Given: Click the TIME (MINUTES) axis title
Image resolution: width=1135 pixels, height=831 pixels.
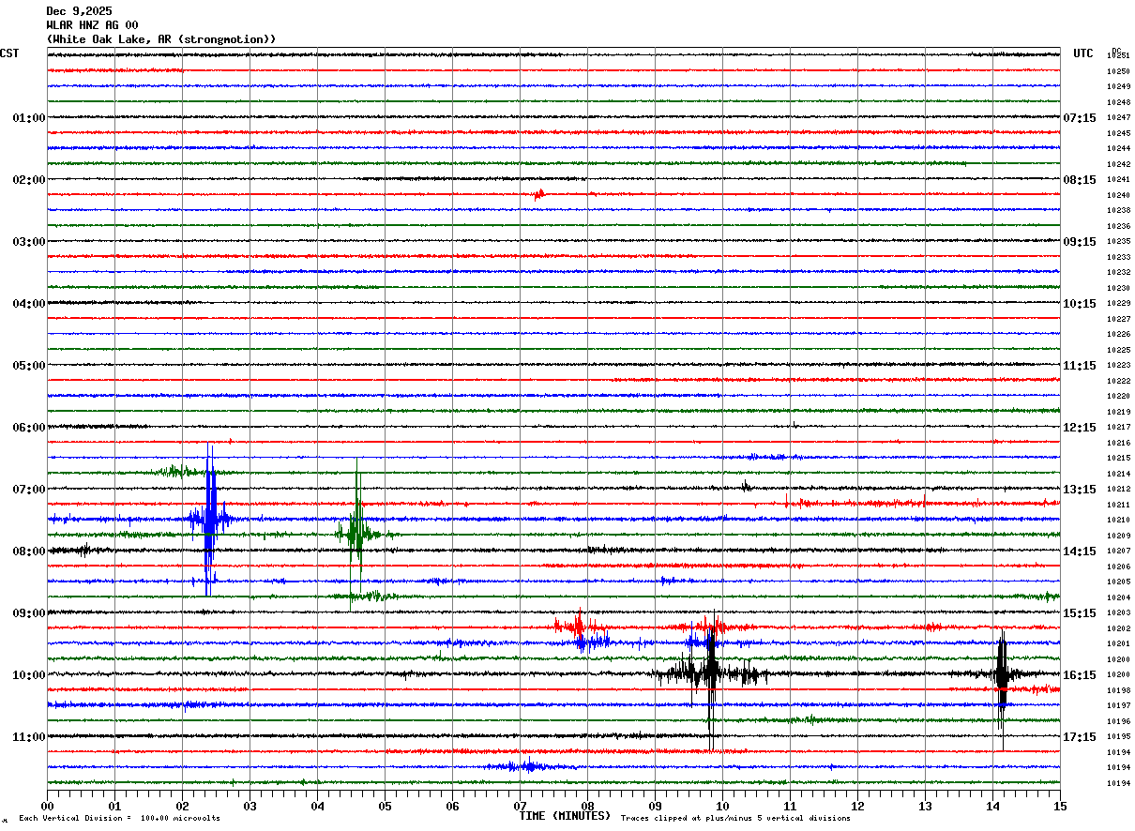Looking at the screenshot, I should (x=565, y=816).
